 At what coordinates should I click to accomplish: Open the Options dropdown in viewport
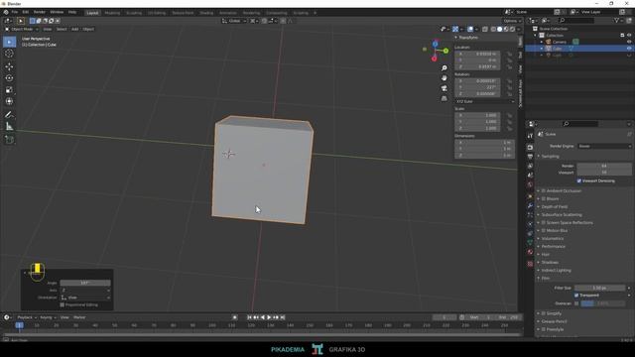[512, 21]
